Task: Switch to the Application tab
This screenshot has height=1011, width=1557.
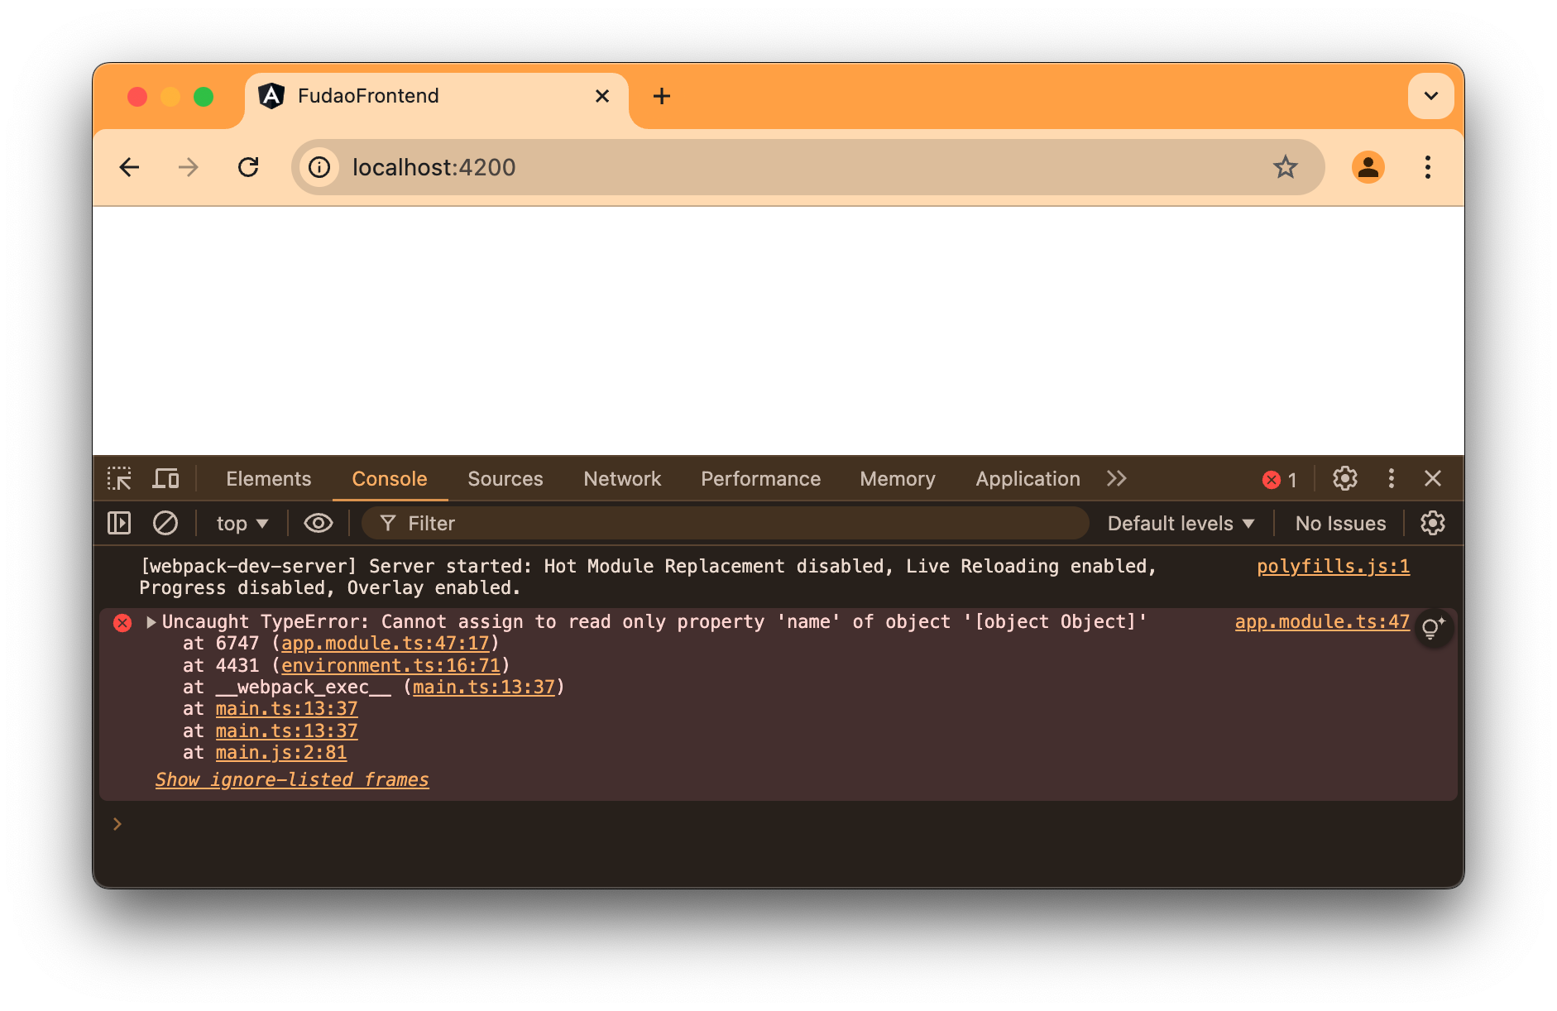Action: (1027, 478)
